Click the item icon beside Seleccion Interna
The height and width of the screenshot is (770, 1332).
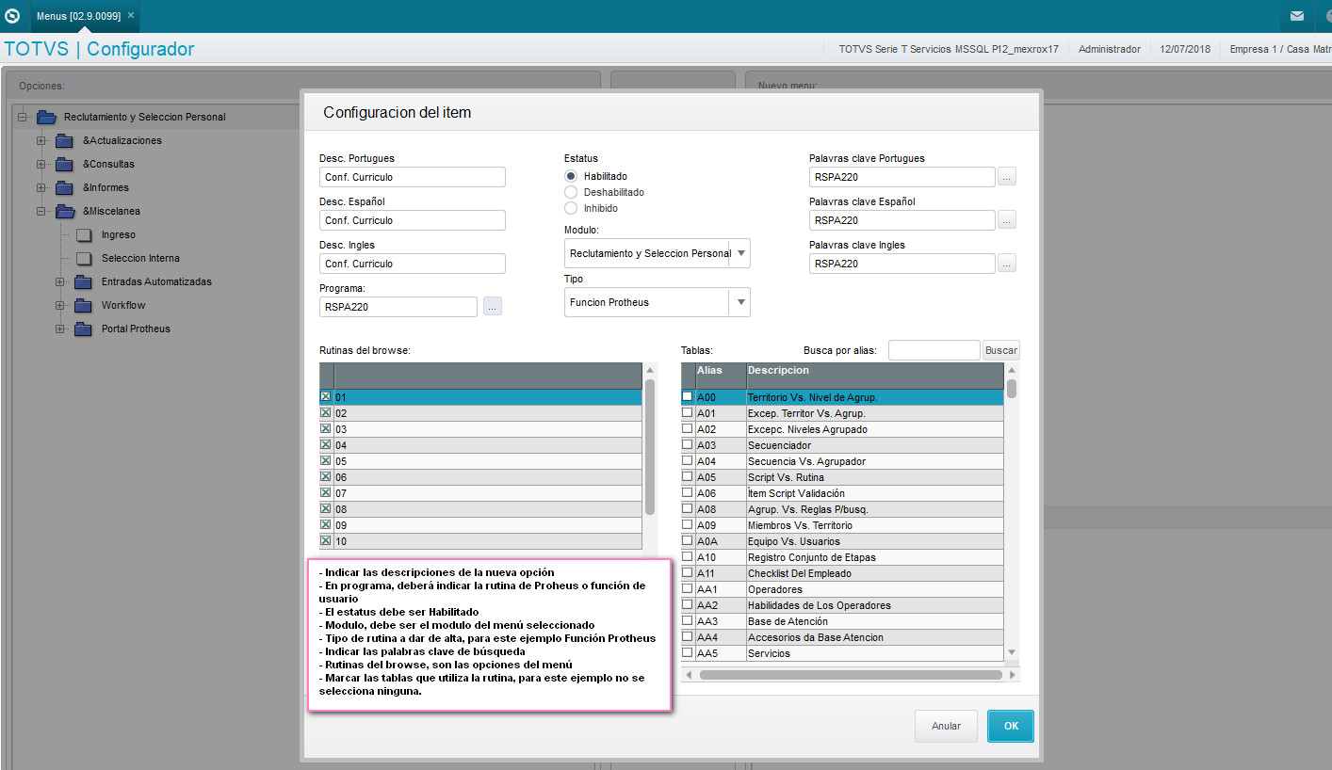pos(84,259)
